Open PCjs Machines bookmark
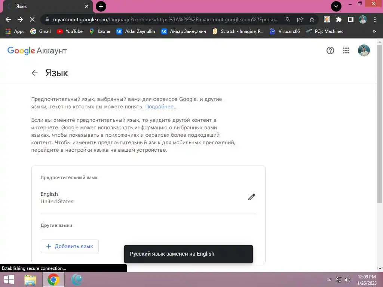Image resolution: width=383 pixels, height=287 pixels. coord(325,31)
